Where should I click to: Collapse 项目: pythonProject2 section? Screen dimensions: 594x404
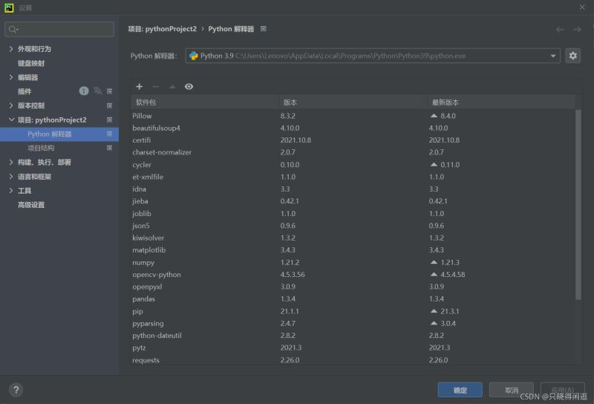(11, 120)
